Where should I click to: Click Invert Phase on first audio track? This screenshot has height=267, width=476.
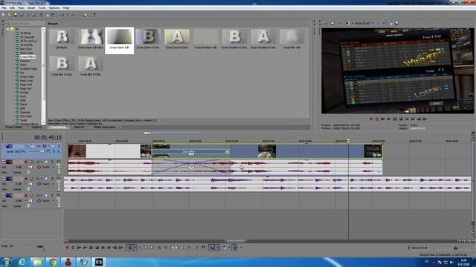click(x=31, y=162)
